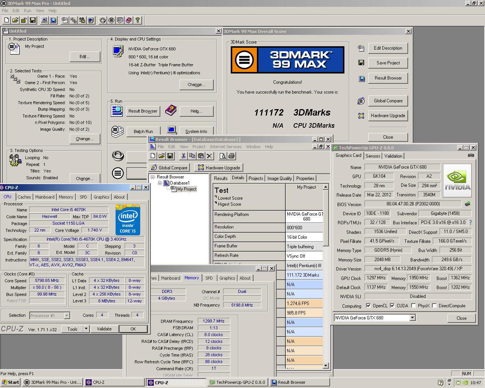Collapse Database1 tree node
The width and height of the screenshot is (485, 388).
point(160,183)
